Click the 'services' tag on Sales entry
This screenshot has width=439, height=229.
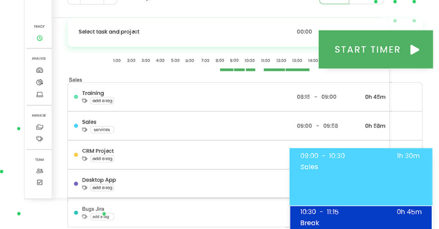pos(102,130)
